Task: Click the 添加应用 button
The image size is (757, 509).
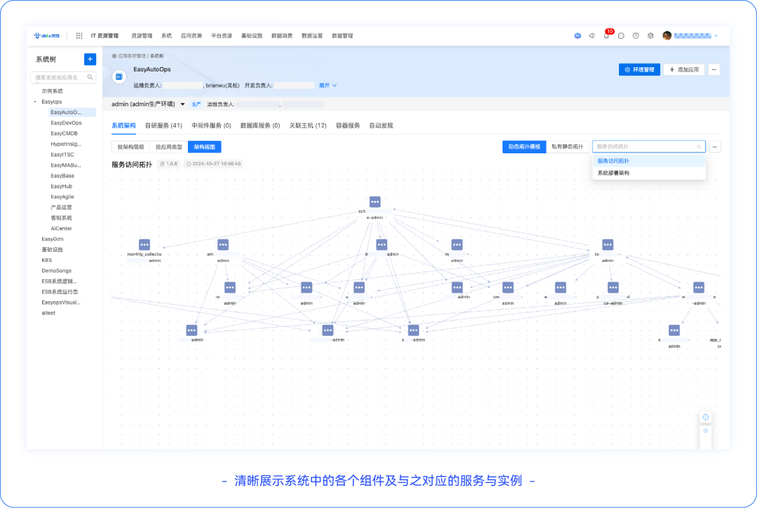Action: pos(684,69)
